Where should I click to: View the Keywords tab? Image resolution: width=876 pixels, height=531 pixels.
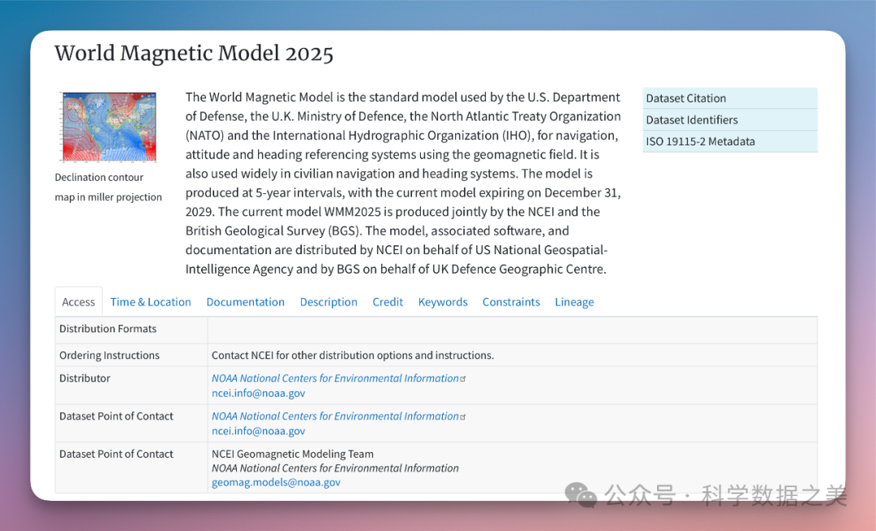pos(443,302)
